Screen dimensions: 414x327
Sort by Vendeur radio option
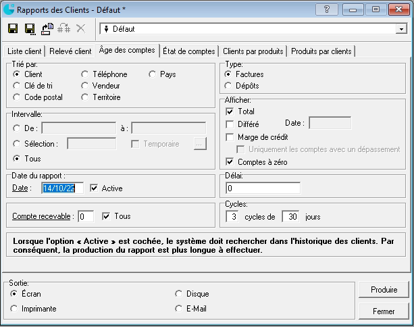[x=85, y=86]
